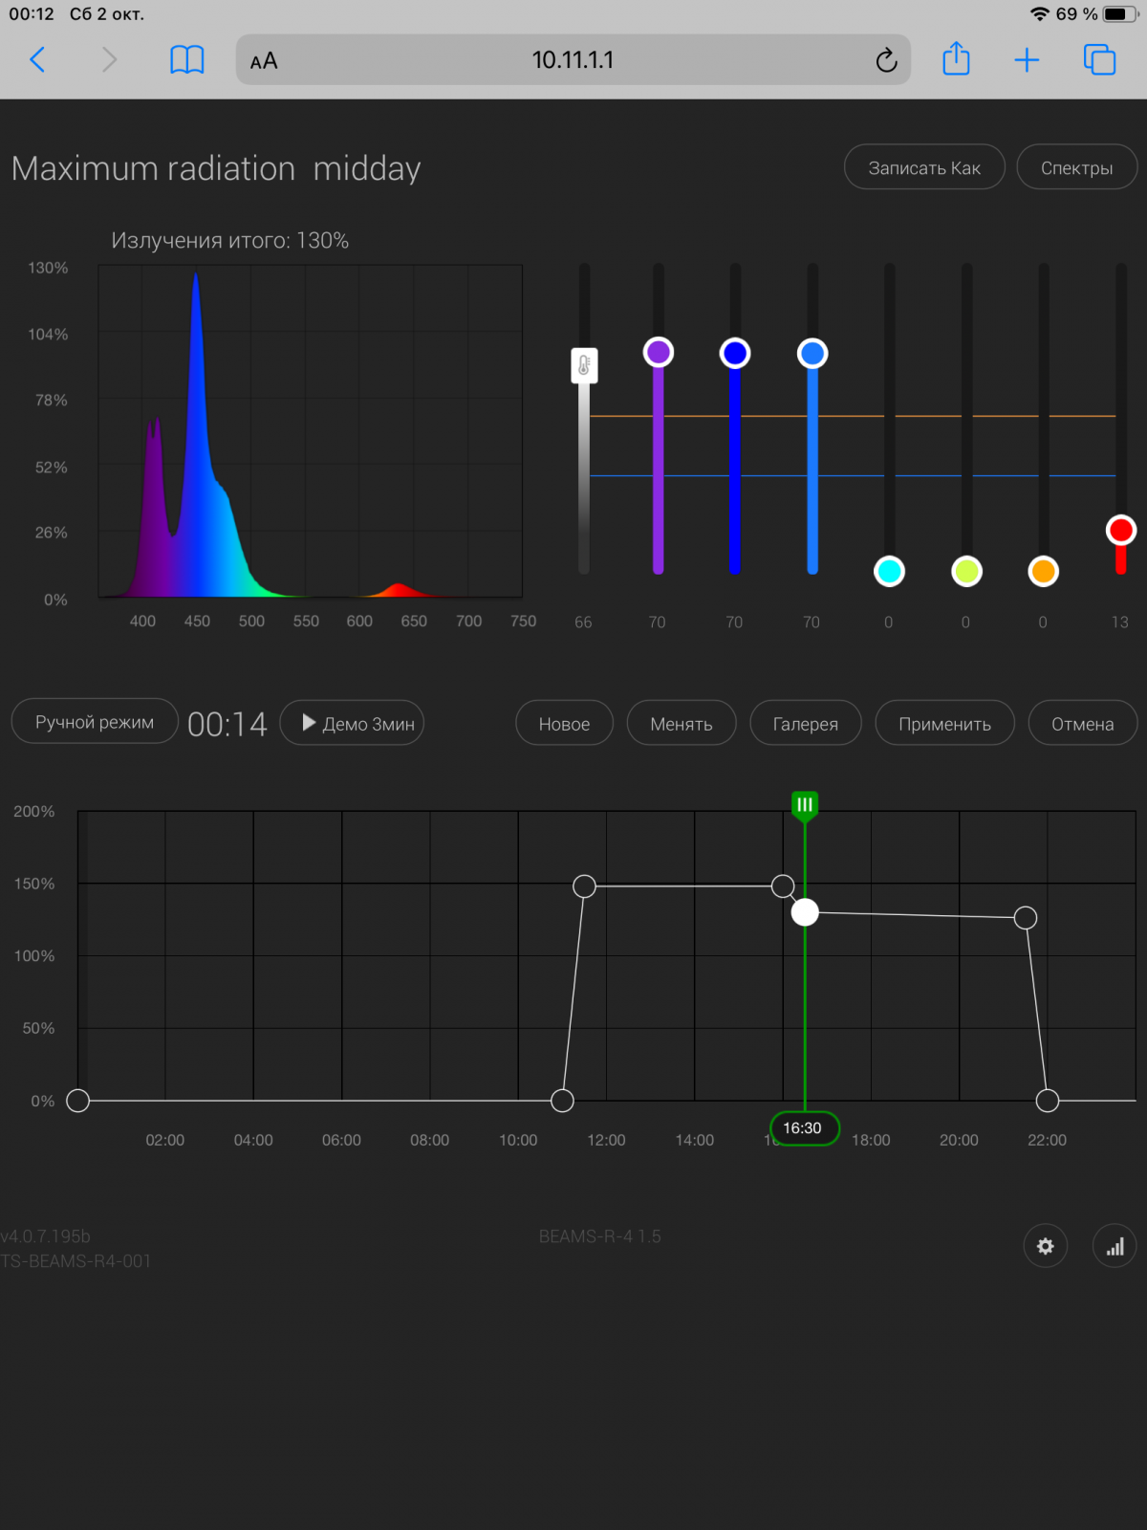Image resolution: width=1147 pixels, height=1530 pixels.
Task: Open the signal statistics bar icon
Action: [x=1115, y=1246]
